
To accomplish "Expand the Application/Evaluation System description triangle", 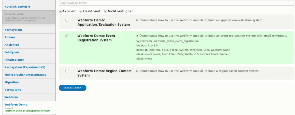I will pos(137,20).
